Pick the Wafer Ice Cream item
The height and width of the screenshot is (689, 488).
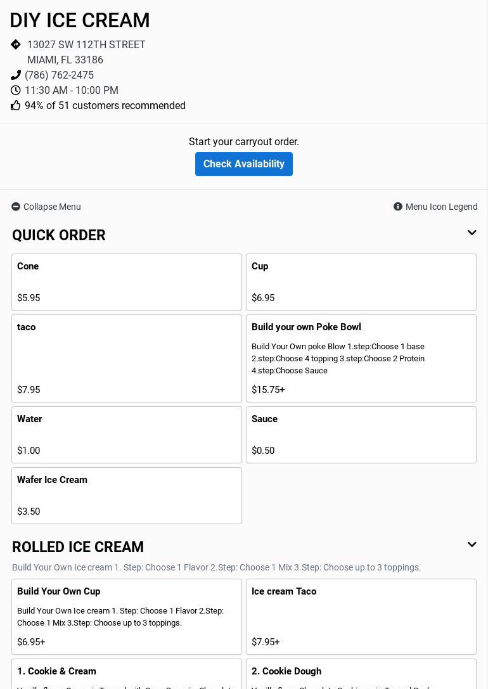(x=127, y=496)
